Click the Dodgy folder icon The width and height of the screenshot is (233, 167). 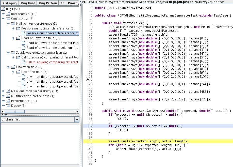click(8, 106)
